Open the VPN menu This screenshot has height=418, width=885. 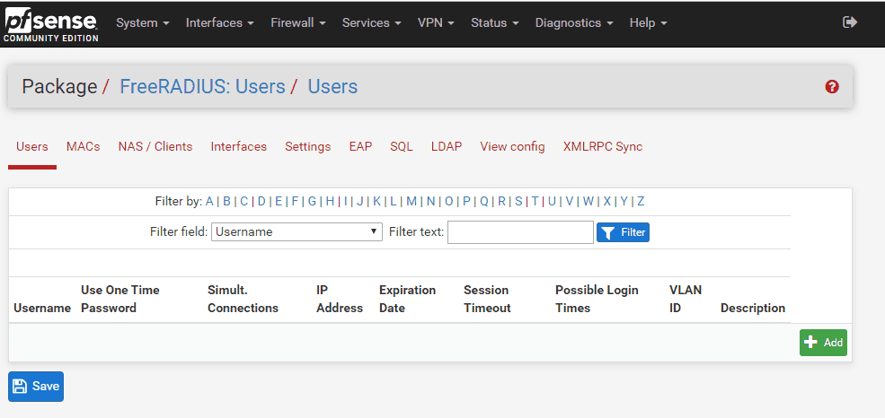(x=436, y=22)
